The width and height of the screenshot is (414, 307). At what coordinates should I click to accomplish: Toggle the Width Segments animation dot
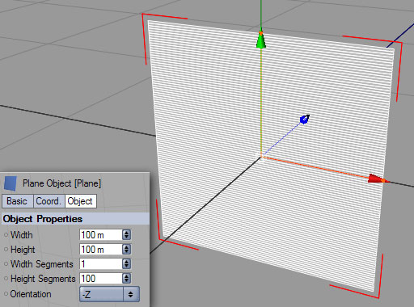click(6, 264)
